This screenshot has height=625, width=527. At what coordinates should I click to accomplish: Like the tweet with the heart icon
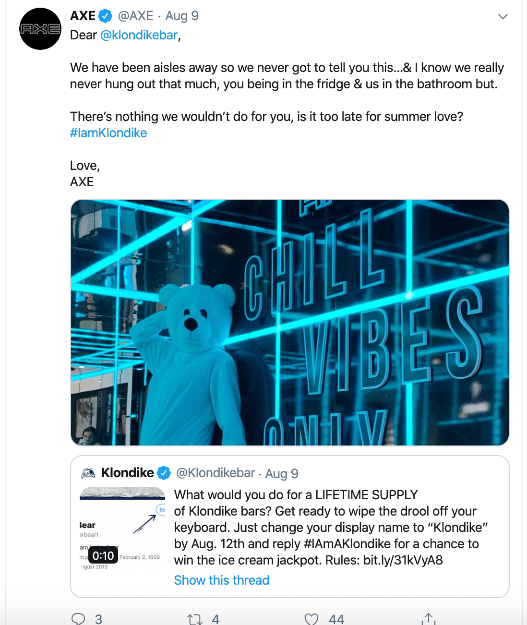[312, 618]
